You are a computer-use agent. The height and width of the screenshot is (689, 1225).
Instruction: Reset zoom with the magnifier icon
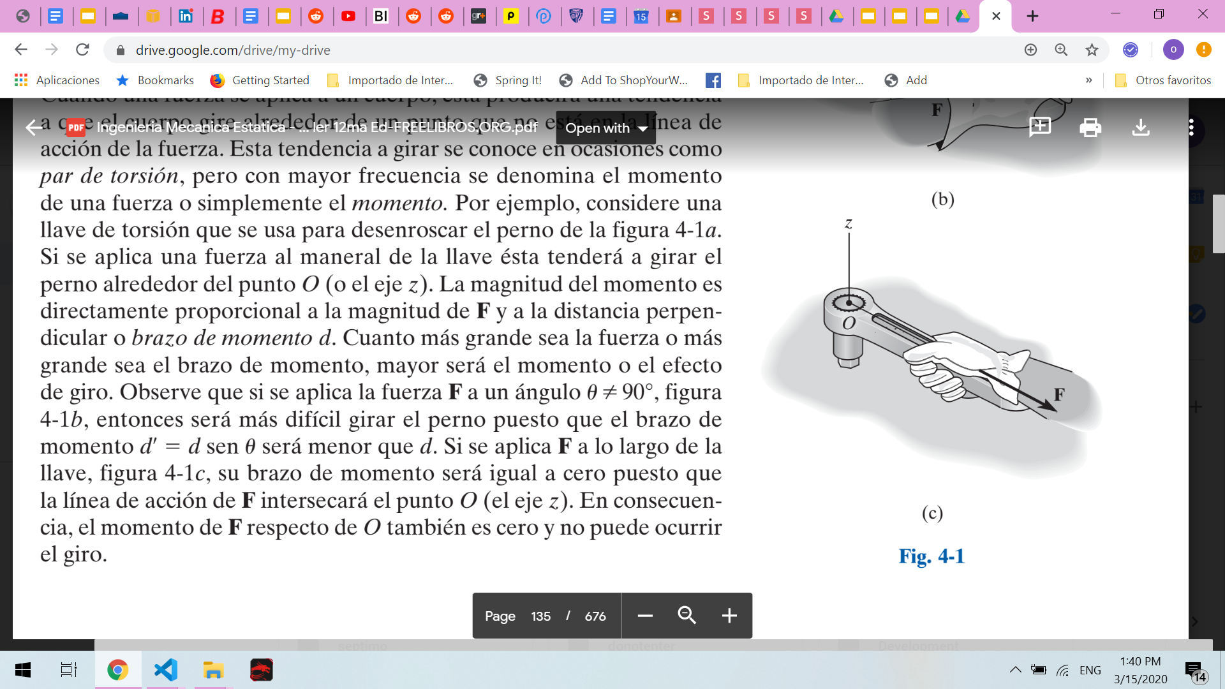click(x=687, y=616)
